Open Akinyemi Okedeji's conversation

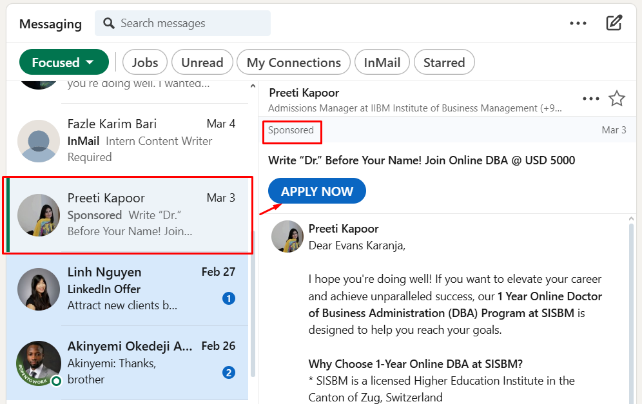click(127, 363)
